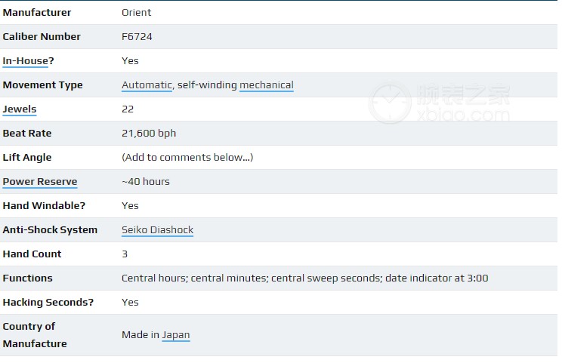The height and width of the screenshot is (363, 562).
Task: Open the mechanical movement link
Action: click(267, 85)
